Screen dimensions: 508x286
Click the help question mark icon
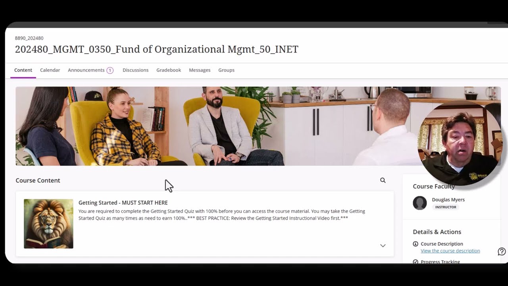point(502,251)
